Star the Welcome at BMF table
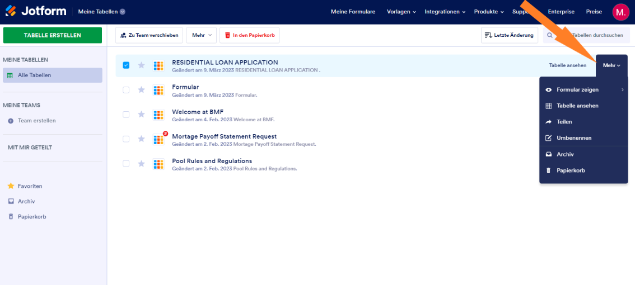The width and height of the screenshot is (635, 285). 141,115
